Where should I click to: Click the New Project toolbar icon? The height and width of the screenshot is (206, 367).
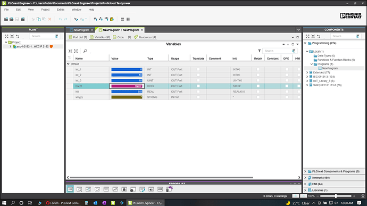[x=6, y=19]
